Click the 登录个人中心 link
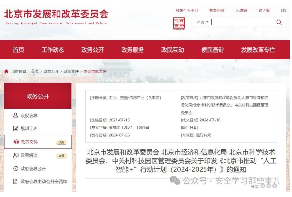This screenshot has height=197, width=292. click(x=187, y=10)
